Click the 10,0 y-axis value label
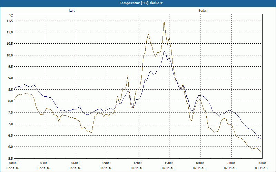 [10, 55]
